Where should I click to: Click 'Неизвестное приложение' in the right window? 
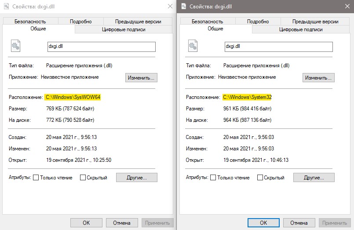click(x=247, y=77)
